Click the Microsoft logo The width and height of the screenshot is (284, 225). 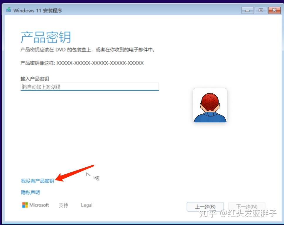click(35, 205)
